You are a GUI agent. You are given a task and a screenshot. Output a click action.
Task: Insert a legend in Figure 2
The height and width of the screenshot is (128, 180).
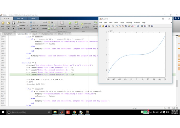(x=145, y=26)
